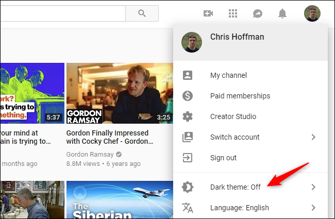Open the notifications bell
The width and height of the screenshot is (335, 219).
tap(282, 13)
